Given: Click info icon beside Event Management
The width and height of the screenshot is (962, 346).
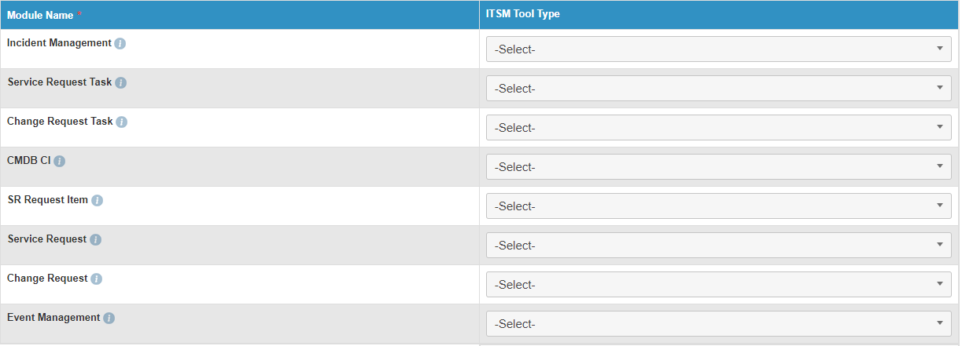Looking at the screenshot, I should click(109, 318).
